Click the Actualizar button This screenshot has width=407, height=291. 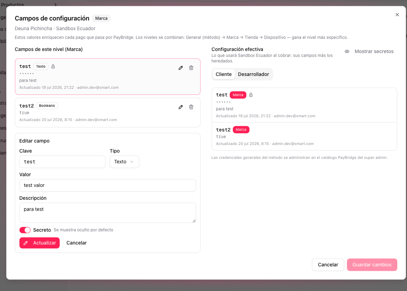tap(40, 243)
